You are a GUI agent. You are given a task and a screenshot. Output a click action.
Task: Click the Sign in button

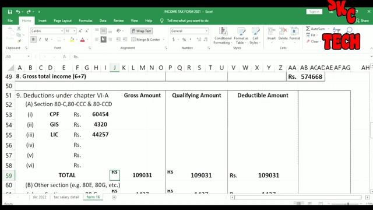tap(314, 12)
